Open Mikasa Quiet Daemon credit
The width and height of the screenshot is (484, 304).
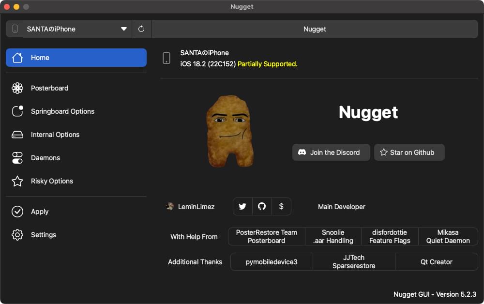[448, 236]
